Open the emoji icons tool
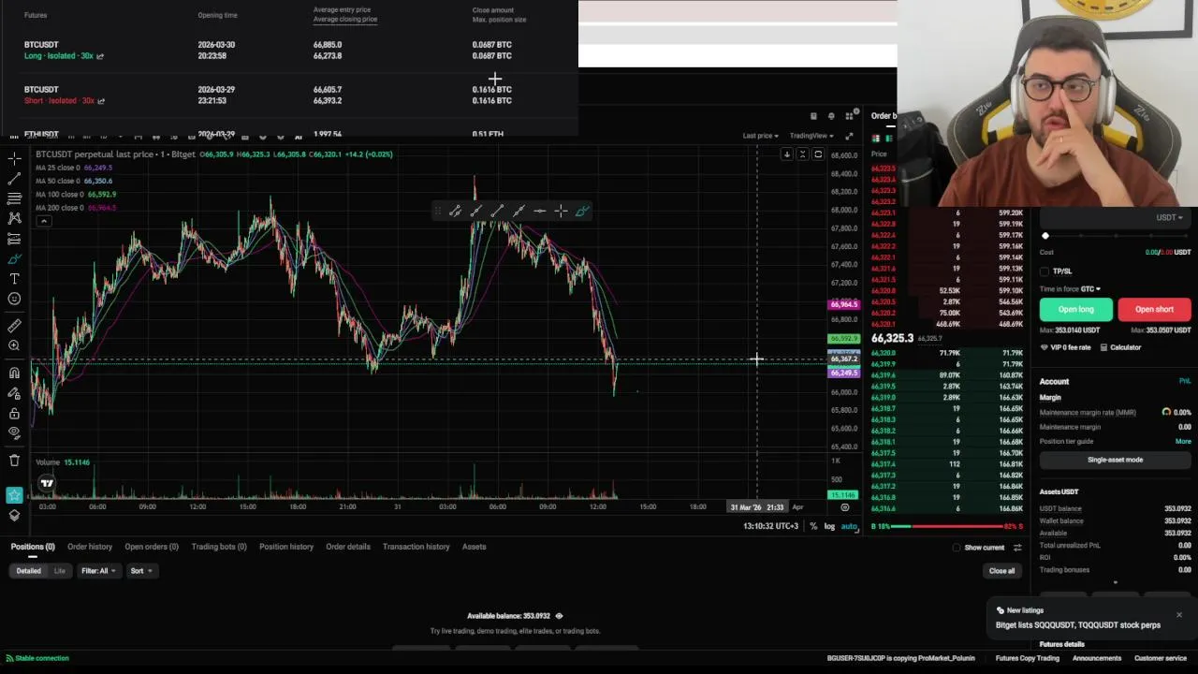This screenshot has height=674, width=1198. pyautogui.click(x=14, y=300)
